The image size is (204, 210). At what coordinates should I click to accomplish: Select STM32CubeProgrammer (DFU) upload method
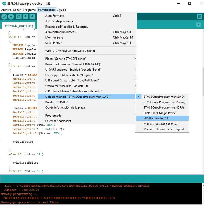pos(162,108)
